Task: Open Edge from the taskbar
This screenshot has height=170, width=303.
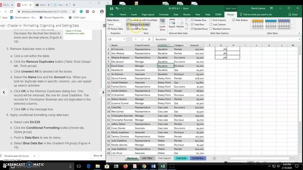Action: [x=89, y=166]
